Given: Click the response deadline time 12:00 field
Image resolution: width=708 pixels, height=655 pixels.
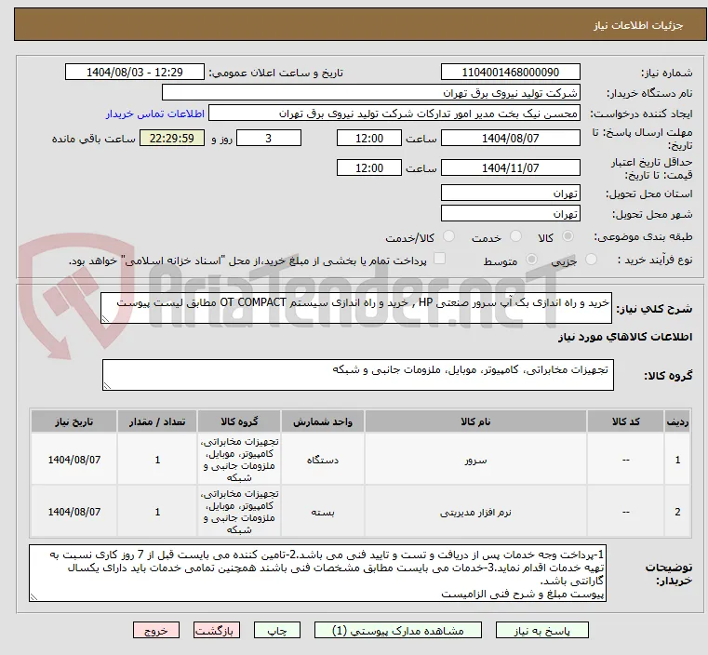Looking at the screenshot, I should pyautogui.click(x=369, y=138).
